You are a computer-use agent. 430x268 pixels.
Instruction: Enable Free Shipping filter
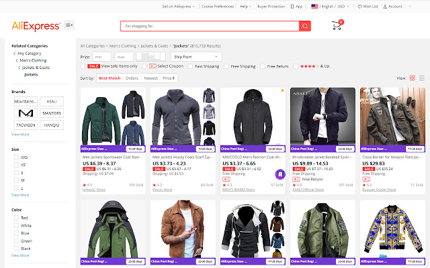(226, 66)
